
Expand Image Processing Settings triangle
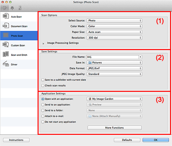43,44
